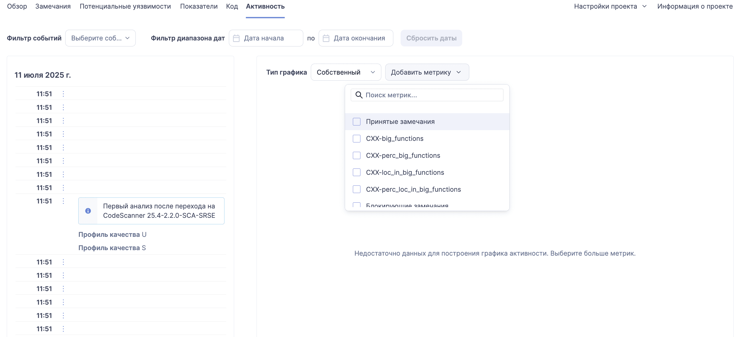The height and width of the screenshot is (337, 736).
Task: Check the CXX-big_functions metric
Action: click(x=357, y=139)
